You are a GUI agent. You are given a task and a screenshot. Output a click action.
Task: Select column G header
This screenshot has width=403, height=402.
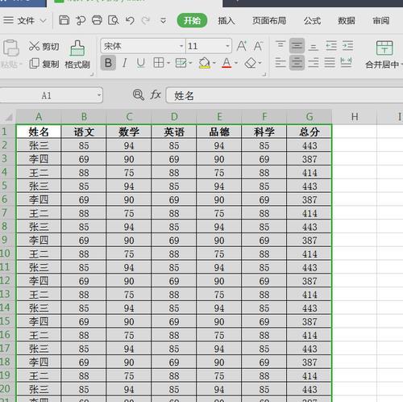pos(310,117)
